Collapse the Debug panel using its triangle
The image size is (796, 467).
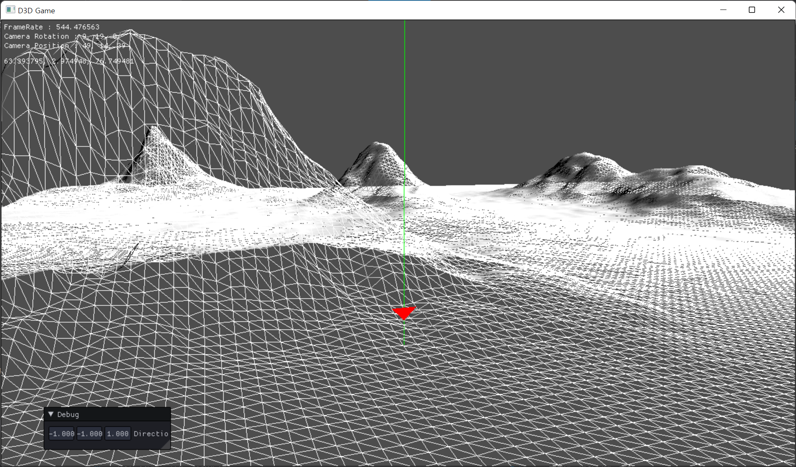pyautogui.click(x=51, y=414)
